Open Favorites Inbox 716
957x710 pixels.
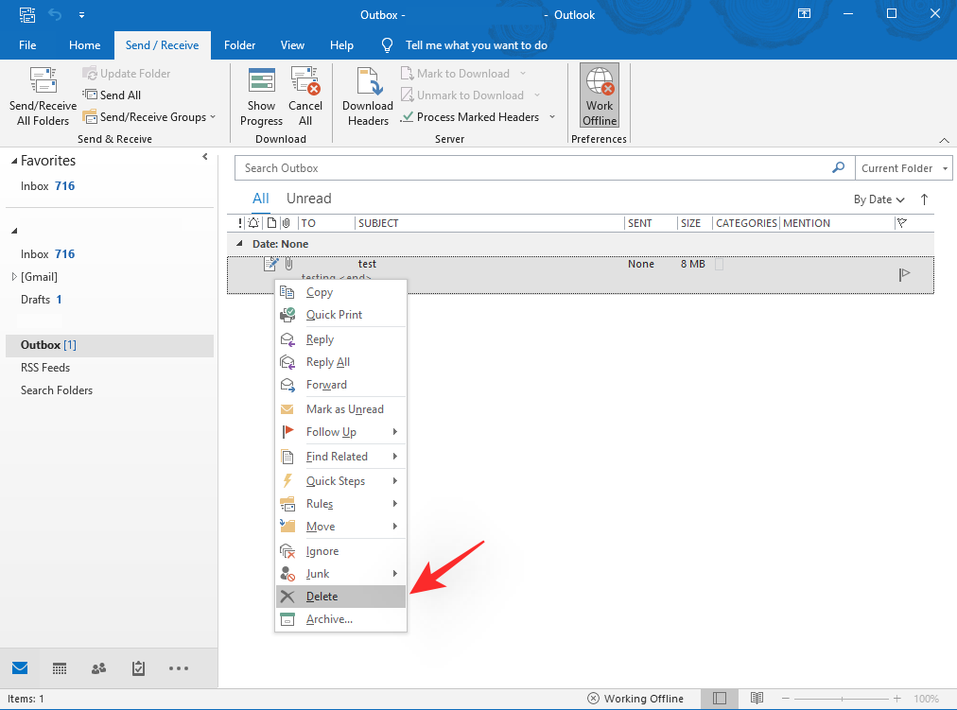tap(47, 186)
